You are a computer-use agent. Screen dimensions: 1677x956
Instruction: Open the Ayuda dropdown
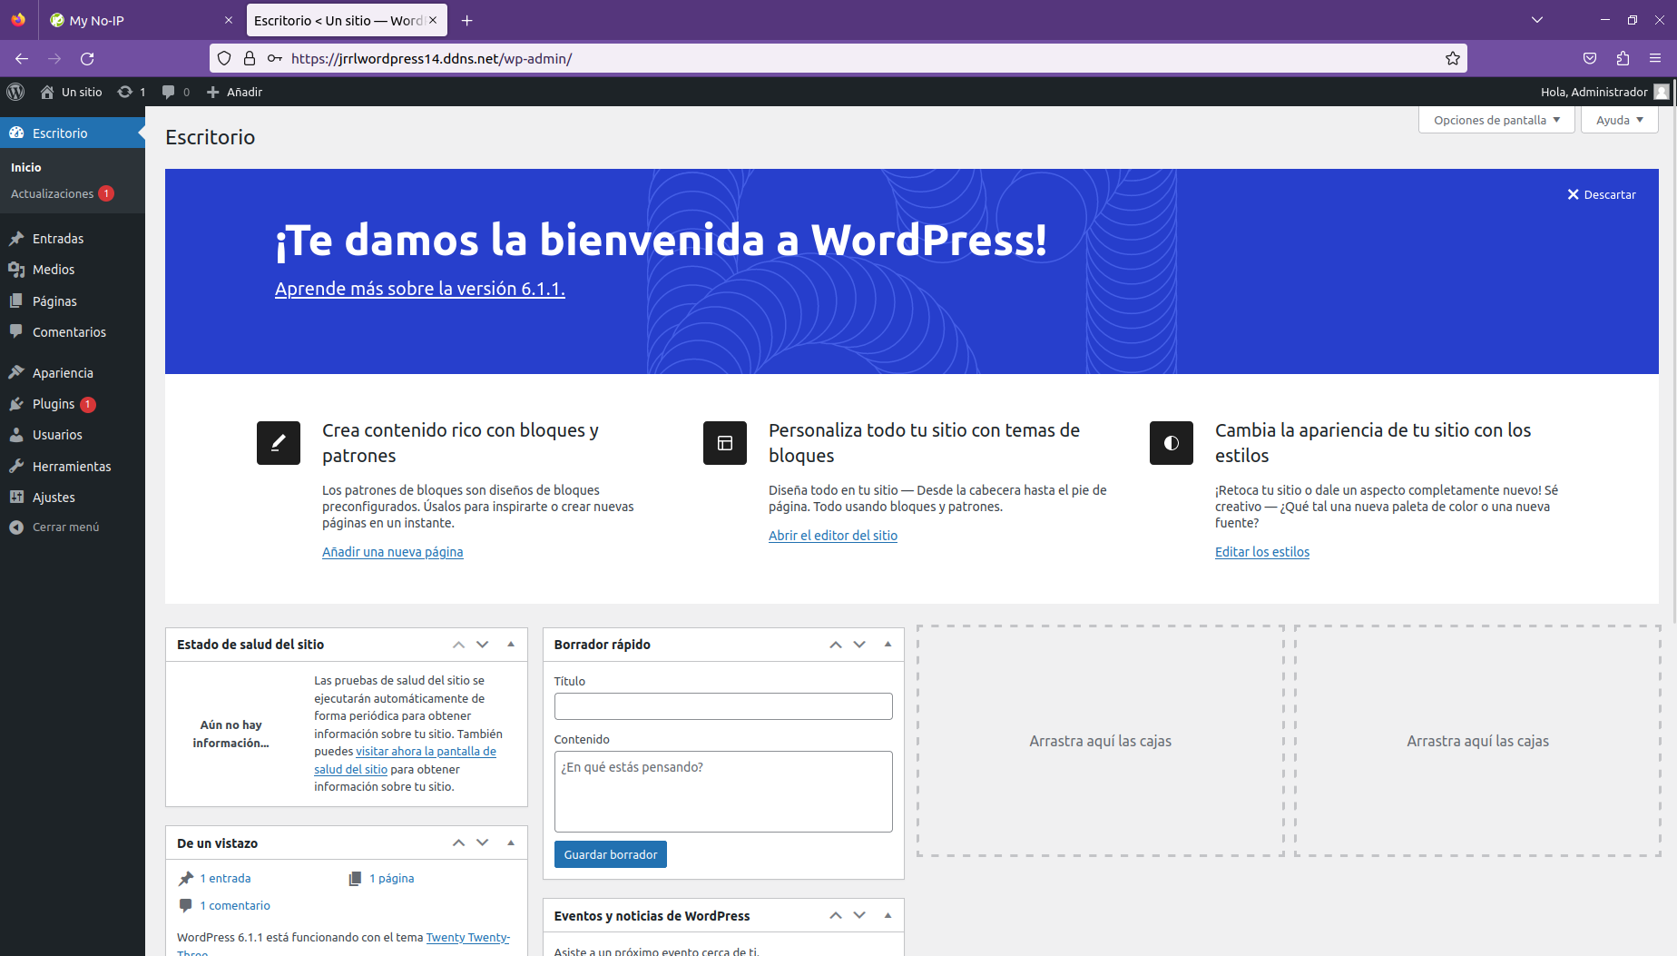tap(1619, 119)
